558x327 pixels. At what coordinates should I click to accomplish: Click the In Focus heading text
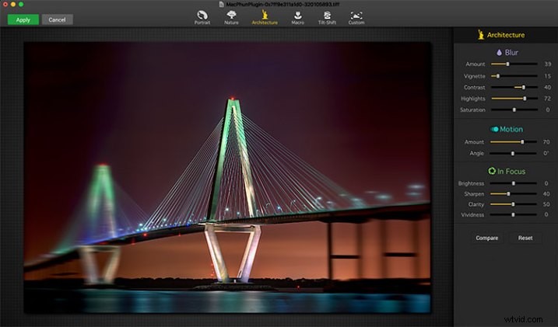pyautogui.click(x=511, y=172)
